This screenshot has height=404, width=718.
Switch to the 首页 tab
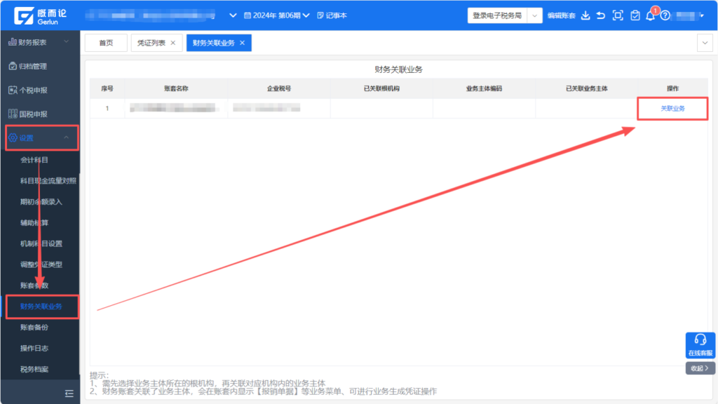[x=106, y=43]
